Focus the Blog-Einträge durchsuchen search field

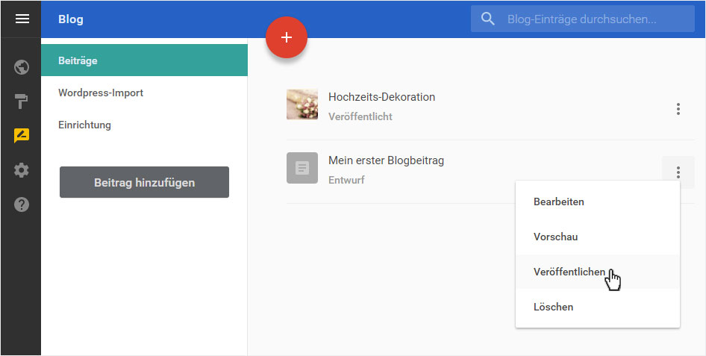pyautogui.click(x=583, y=19)
